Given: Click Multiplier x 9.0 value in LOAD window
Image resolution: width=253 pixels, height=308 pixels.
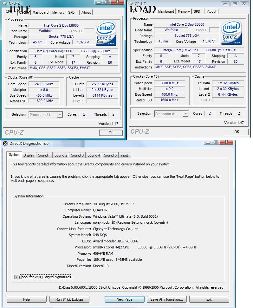Looking at the screenshot, I should click(x=169, y=89).
